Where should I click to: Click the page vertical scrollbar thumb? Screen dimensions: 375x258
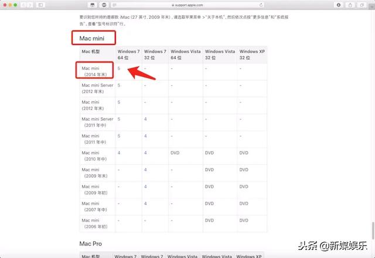pyautogui.click(x=373, y=230)
